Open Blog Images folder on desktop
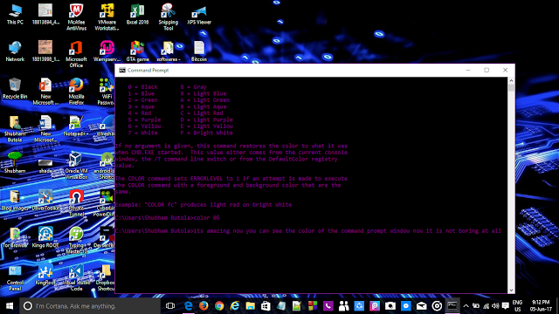 pos(15,200)
